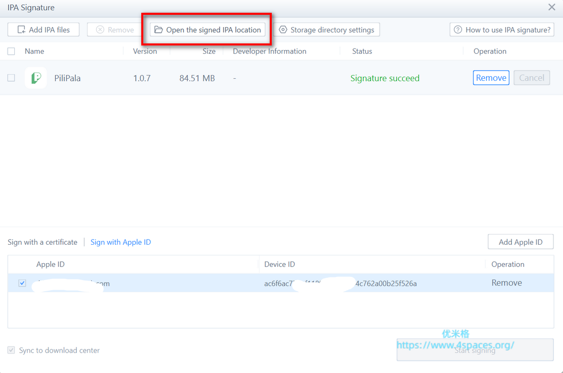
Task: Sort by the Version column header
Action: click(x=145, y=51)
